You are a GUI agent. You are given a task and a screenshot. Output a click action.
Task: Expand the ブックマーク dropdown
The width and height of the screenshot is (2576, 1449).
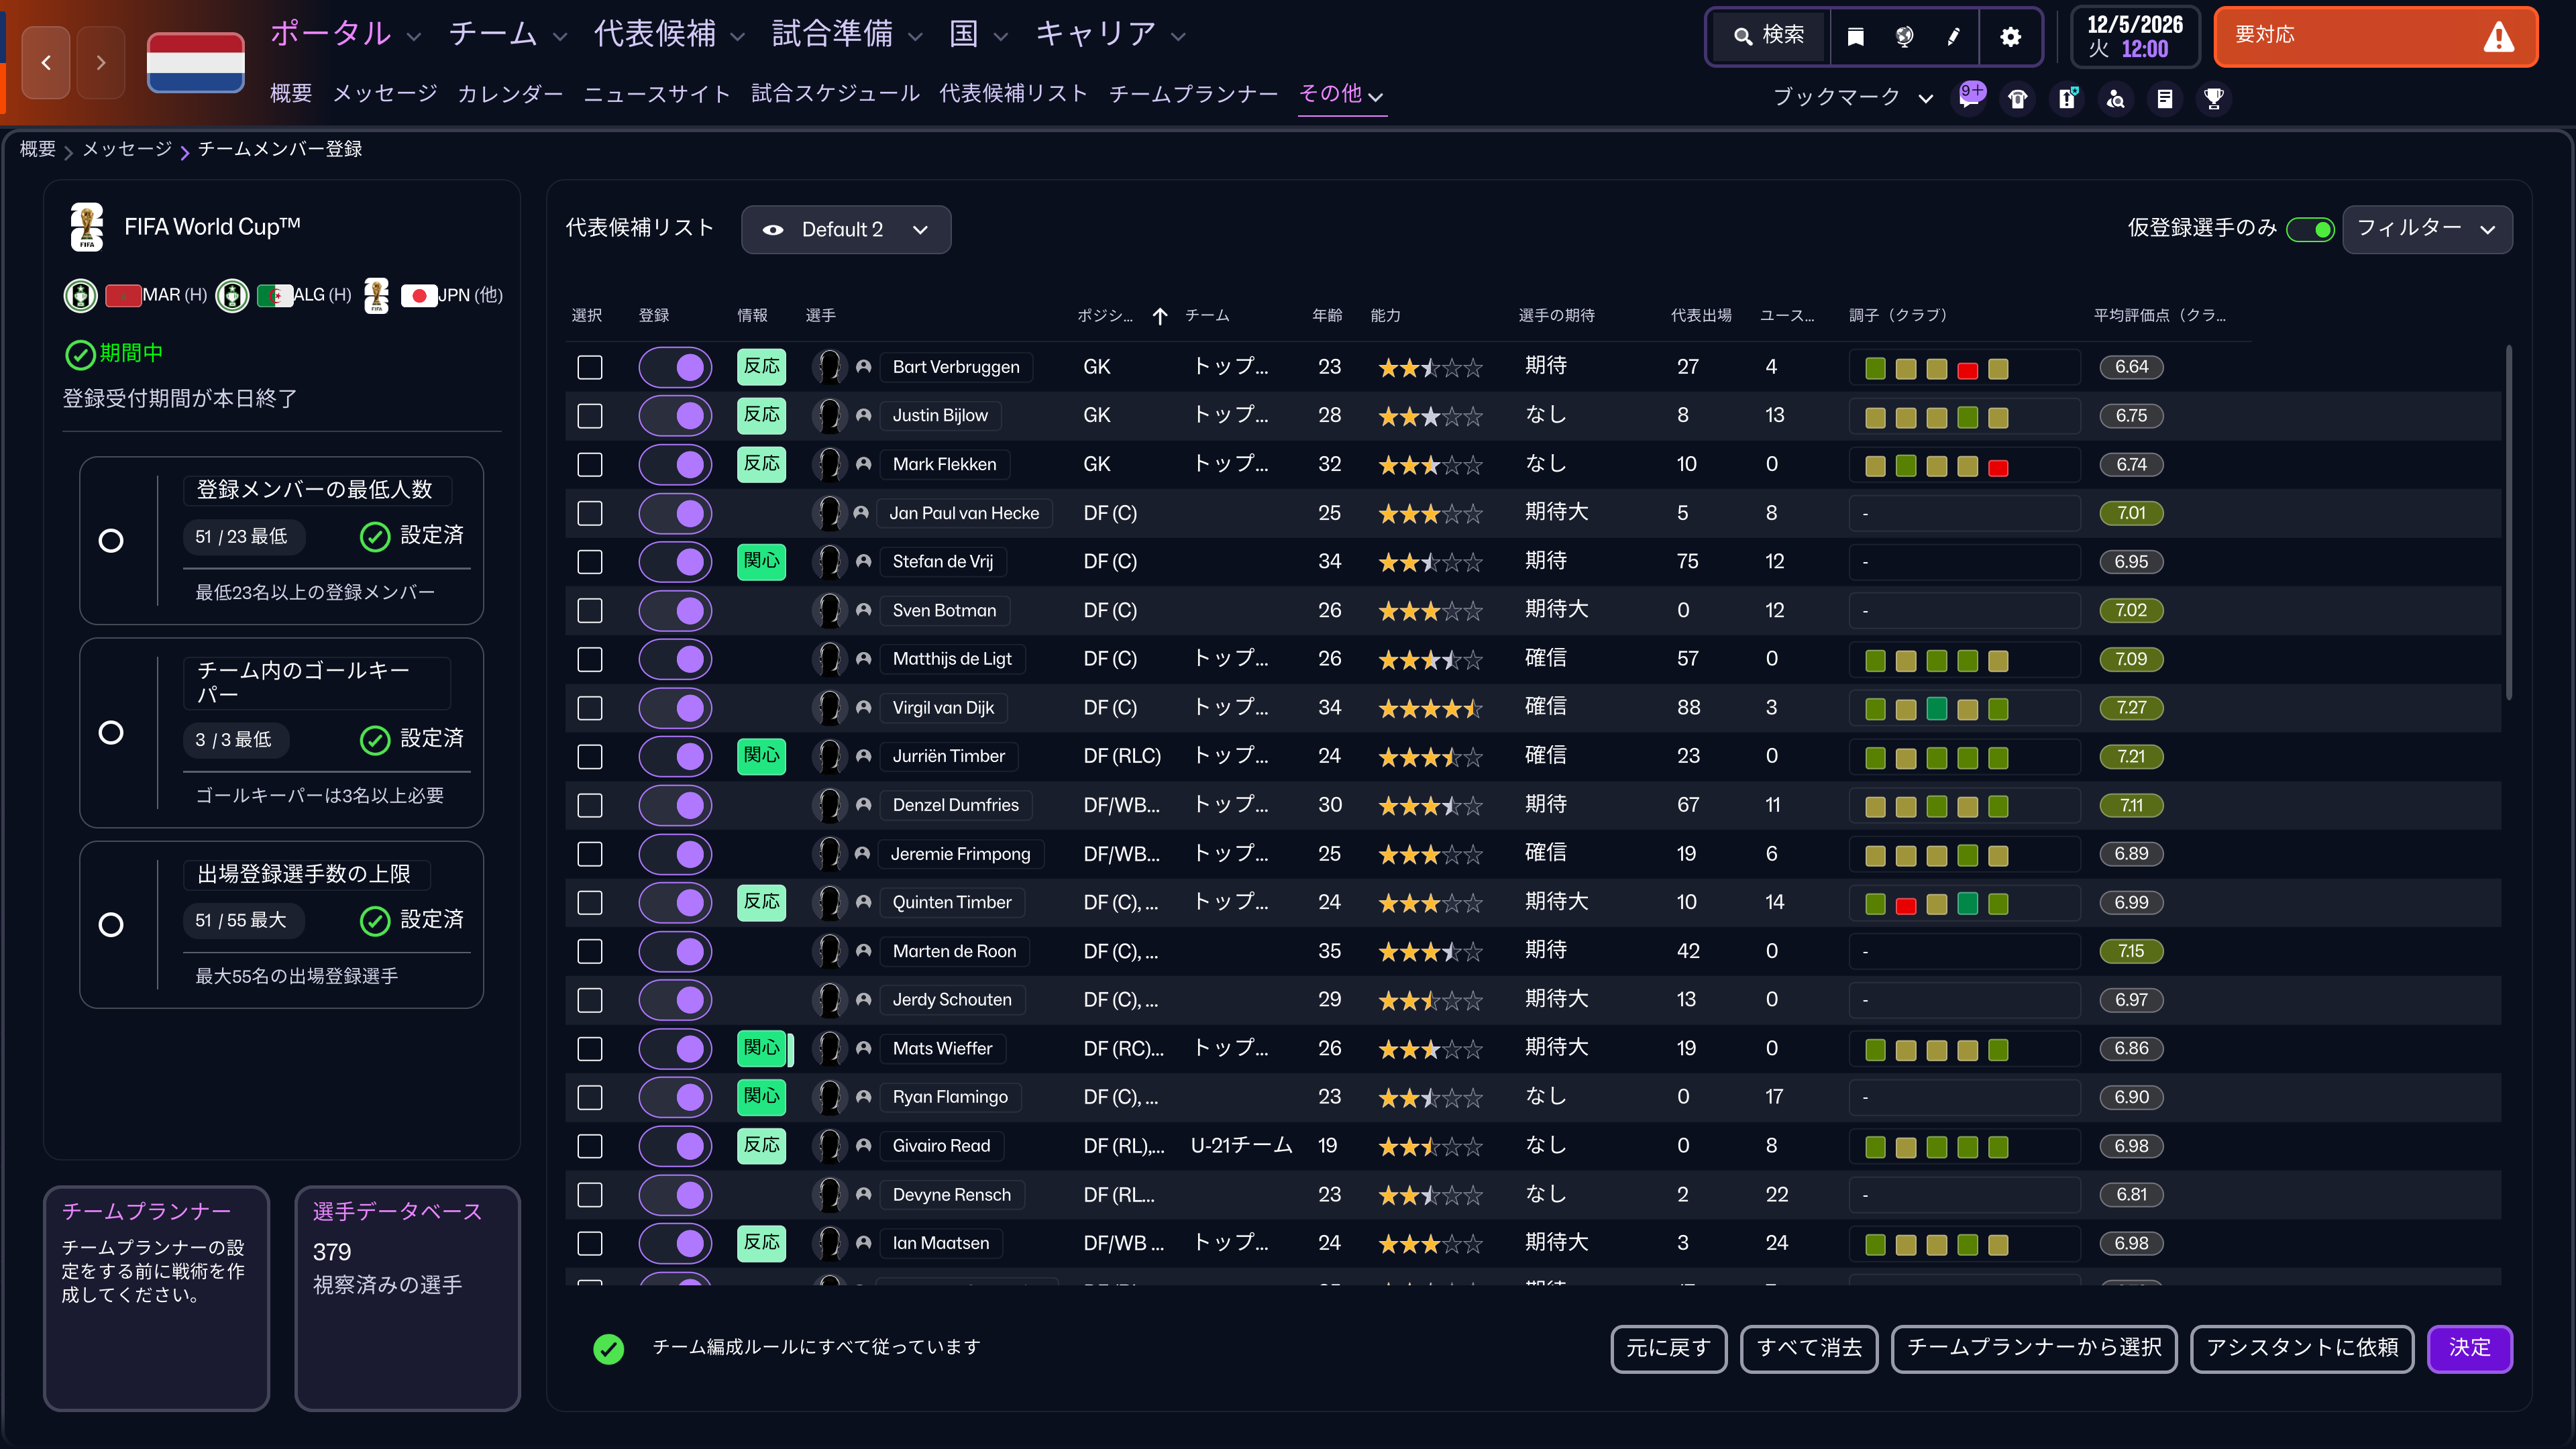point(1852,98)
